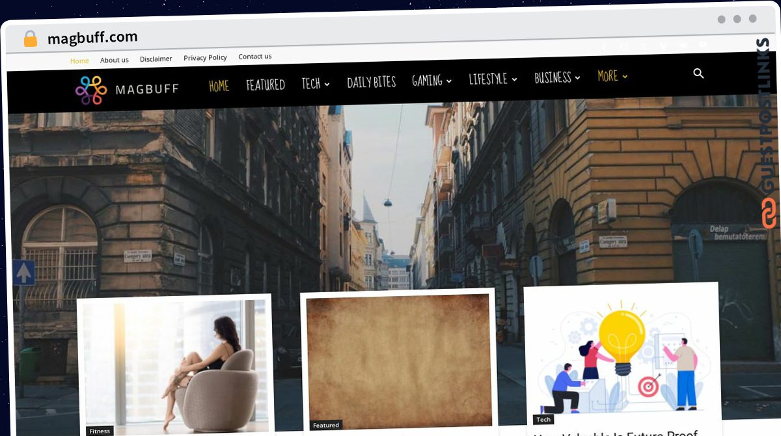Expand the Business menu chevron

tap(577, 78)
